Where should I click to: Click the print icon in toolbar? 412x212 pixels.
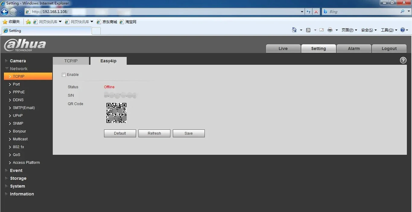point(330,30)
